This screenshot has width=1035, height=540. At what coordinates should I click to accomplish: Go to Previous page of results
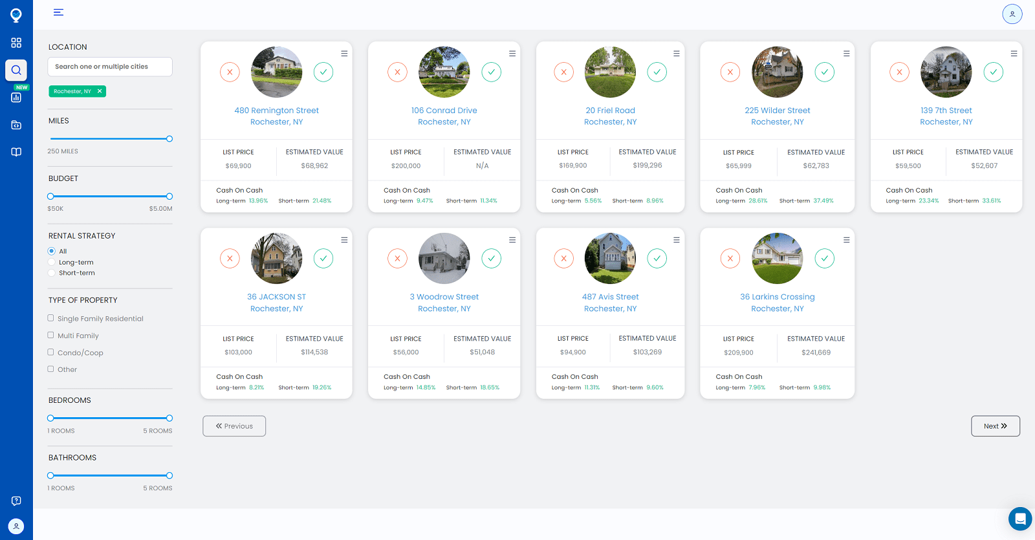[x=234, y=426]
